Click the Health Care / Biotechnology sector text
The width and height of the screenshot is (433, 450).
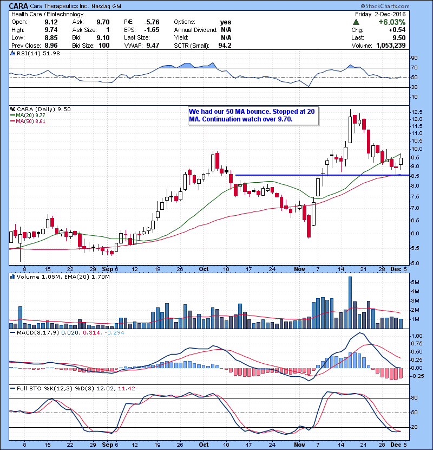(x=48, y=14)
